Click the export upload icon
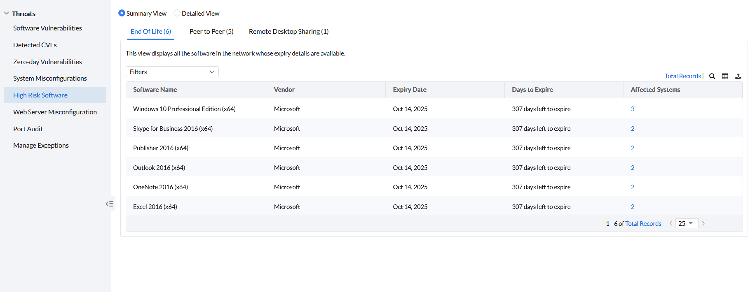The width and height of the screenshot is (755, 292). pos(738,76)
